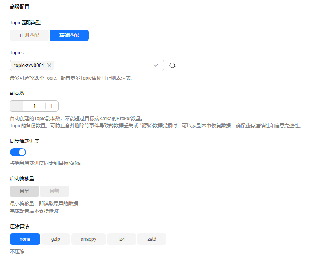Choose 最早 start offset
Image resolution: width=319 pixels, height=257 pixels.
(24, 191)
